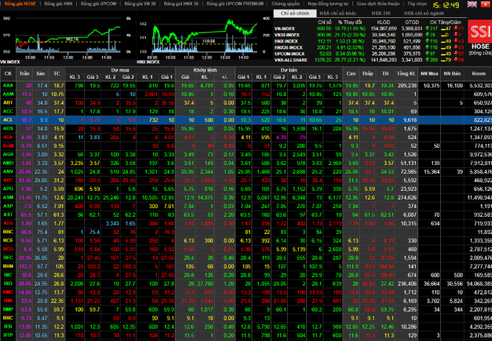The height and width of the screenshot is (341, 492).
Task: Click ASM total volume 274,626
Action: (x=407, y=197)
